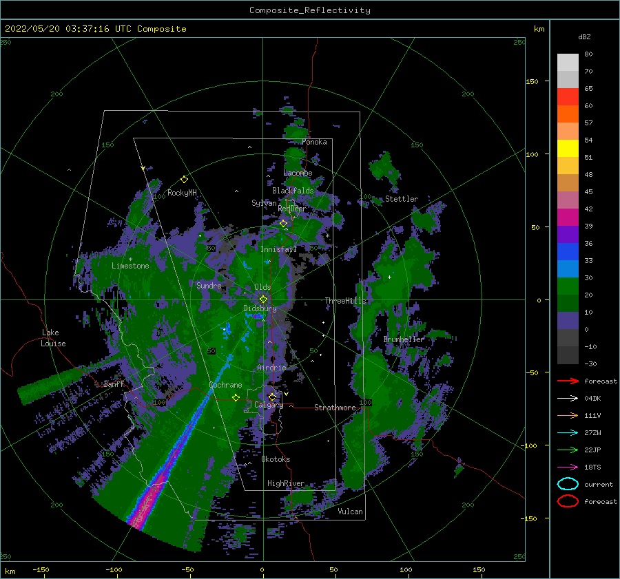Click the yellow diamond marker at radar center

coord(263,299)
